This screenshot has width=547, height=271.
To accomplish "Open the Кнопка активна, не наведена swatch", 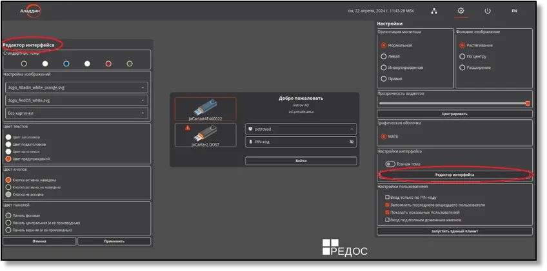I will [8, 187].
